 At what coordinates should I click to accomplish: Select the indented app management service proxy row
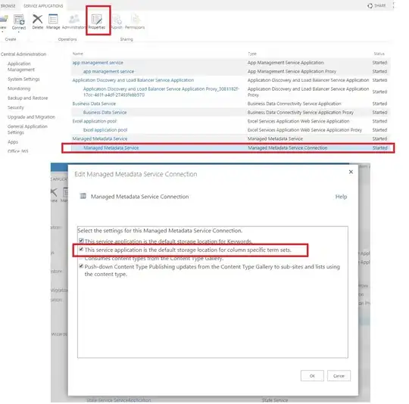108,71
